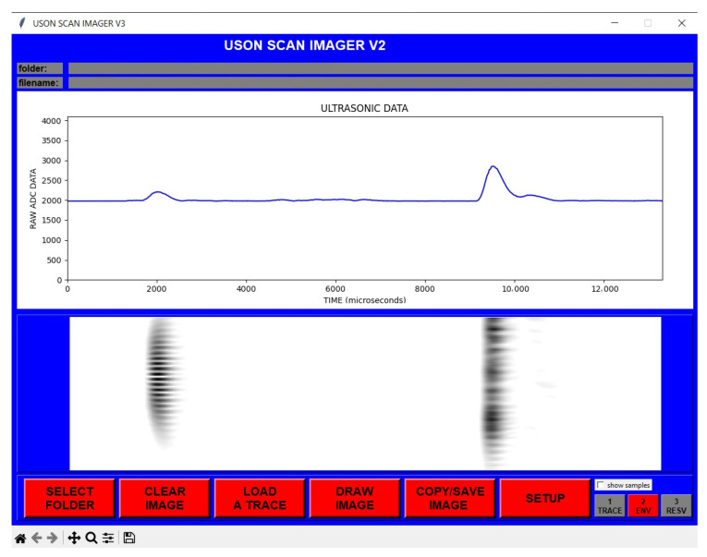Click the filename field
This screenshot has height=557, width=707.
click(380, 83)
